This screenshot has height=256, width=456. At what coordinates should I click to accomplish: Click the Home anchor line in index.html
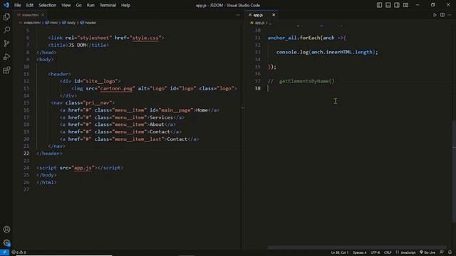pyautogui.click(x=140, y=110)
